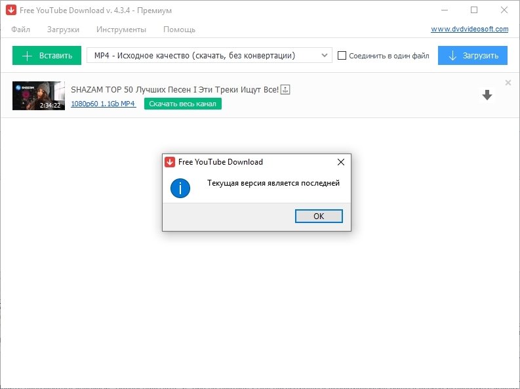Click the blue info icon in the dialog
This screenshot has height=389, width=520.
pyautogui.click(x=180, y=188)
